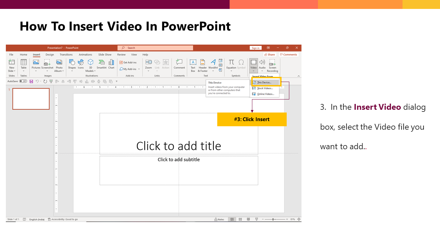
Task: Open Ribbon Display Options button
Action: click(268, 48)
